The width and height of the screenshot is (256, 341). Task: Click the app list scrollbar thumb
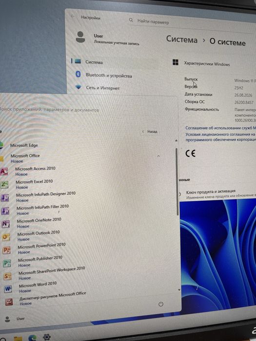click(177, 182)
